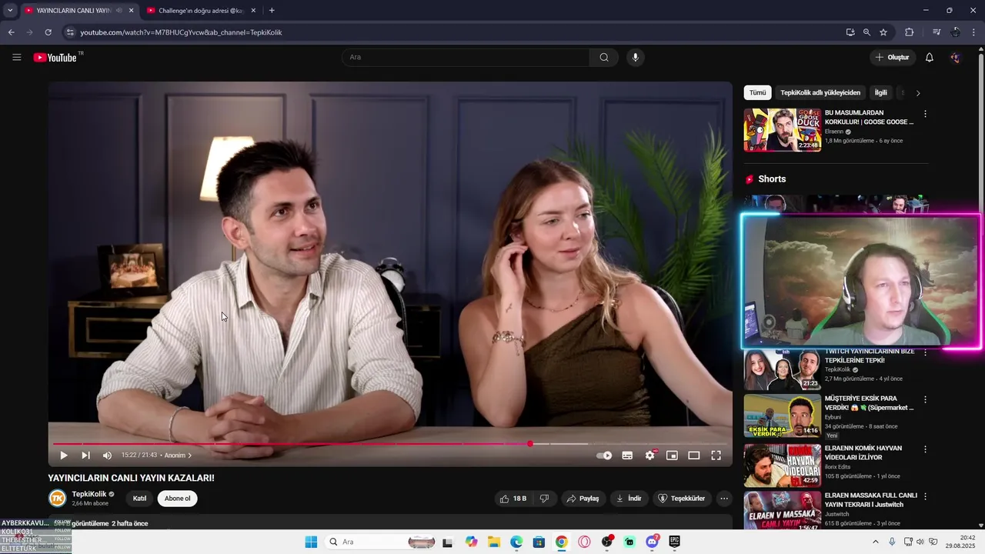Open the tab search dropdown arrow
Viewport: 985px width, 554px height.
[10, 11]
